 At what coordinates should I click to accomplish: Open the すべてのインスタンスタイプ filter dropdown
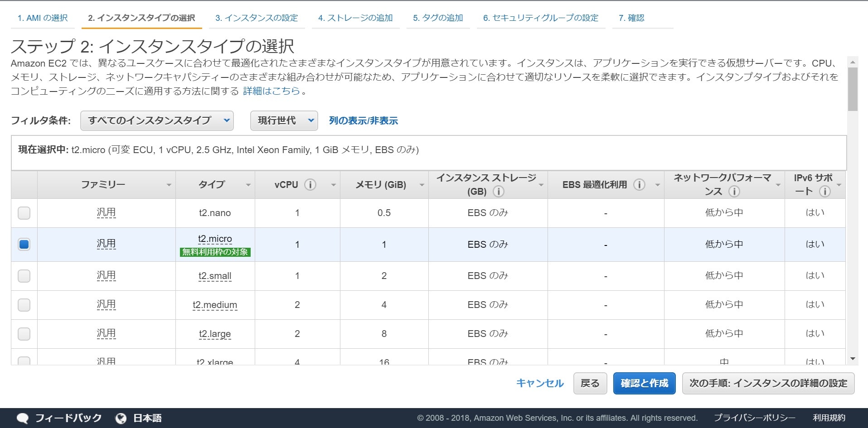click(157, 120)
